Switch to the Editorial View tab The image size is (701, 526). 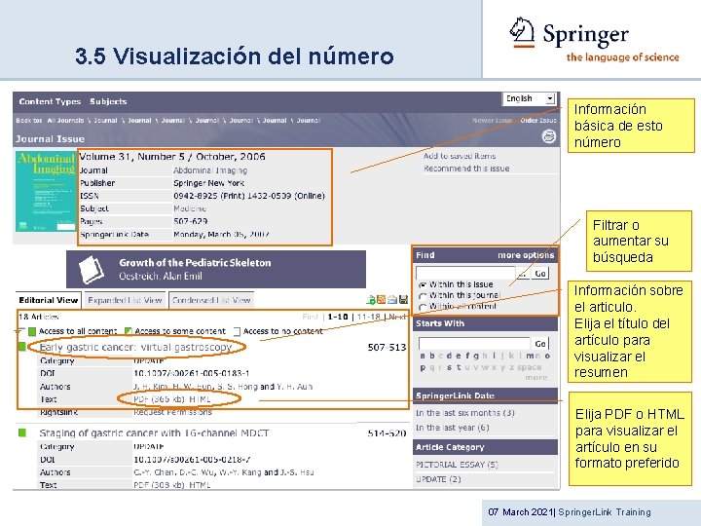(49, 300)
